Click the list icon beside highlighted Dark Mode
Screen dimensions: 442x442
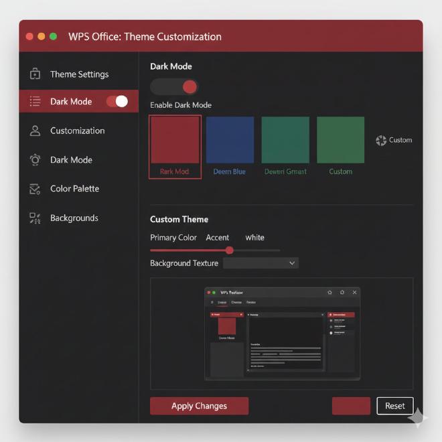[35, 102]
